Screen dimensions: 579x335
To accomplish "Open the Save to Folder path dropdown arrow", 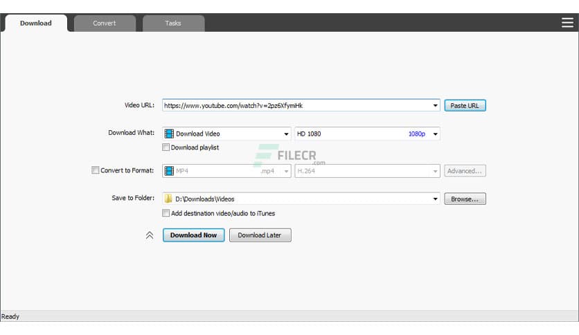I will [x=436, y=199].
